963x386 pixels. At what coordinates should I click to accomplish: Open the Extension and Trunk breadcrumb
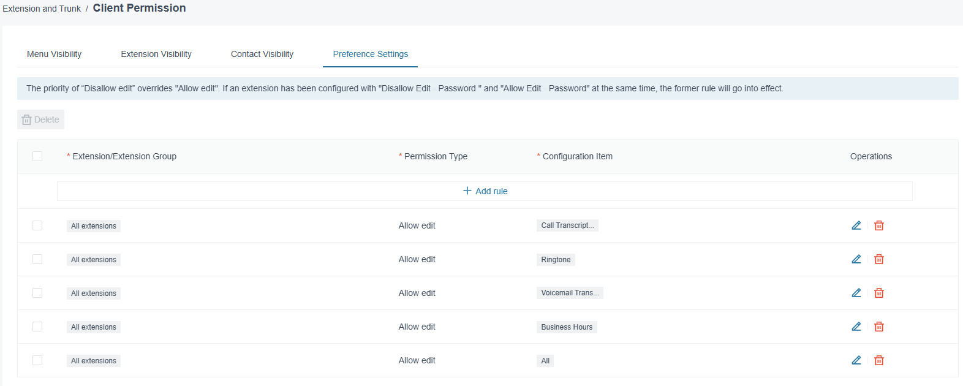tap(42, 9)
